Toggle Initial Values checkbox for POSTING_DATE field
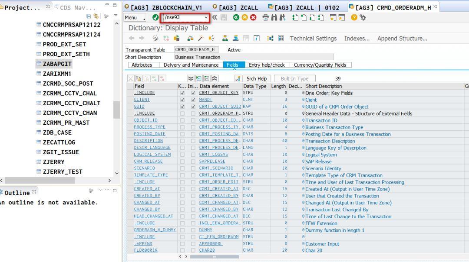 click(x=193, y=134)
